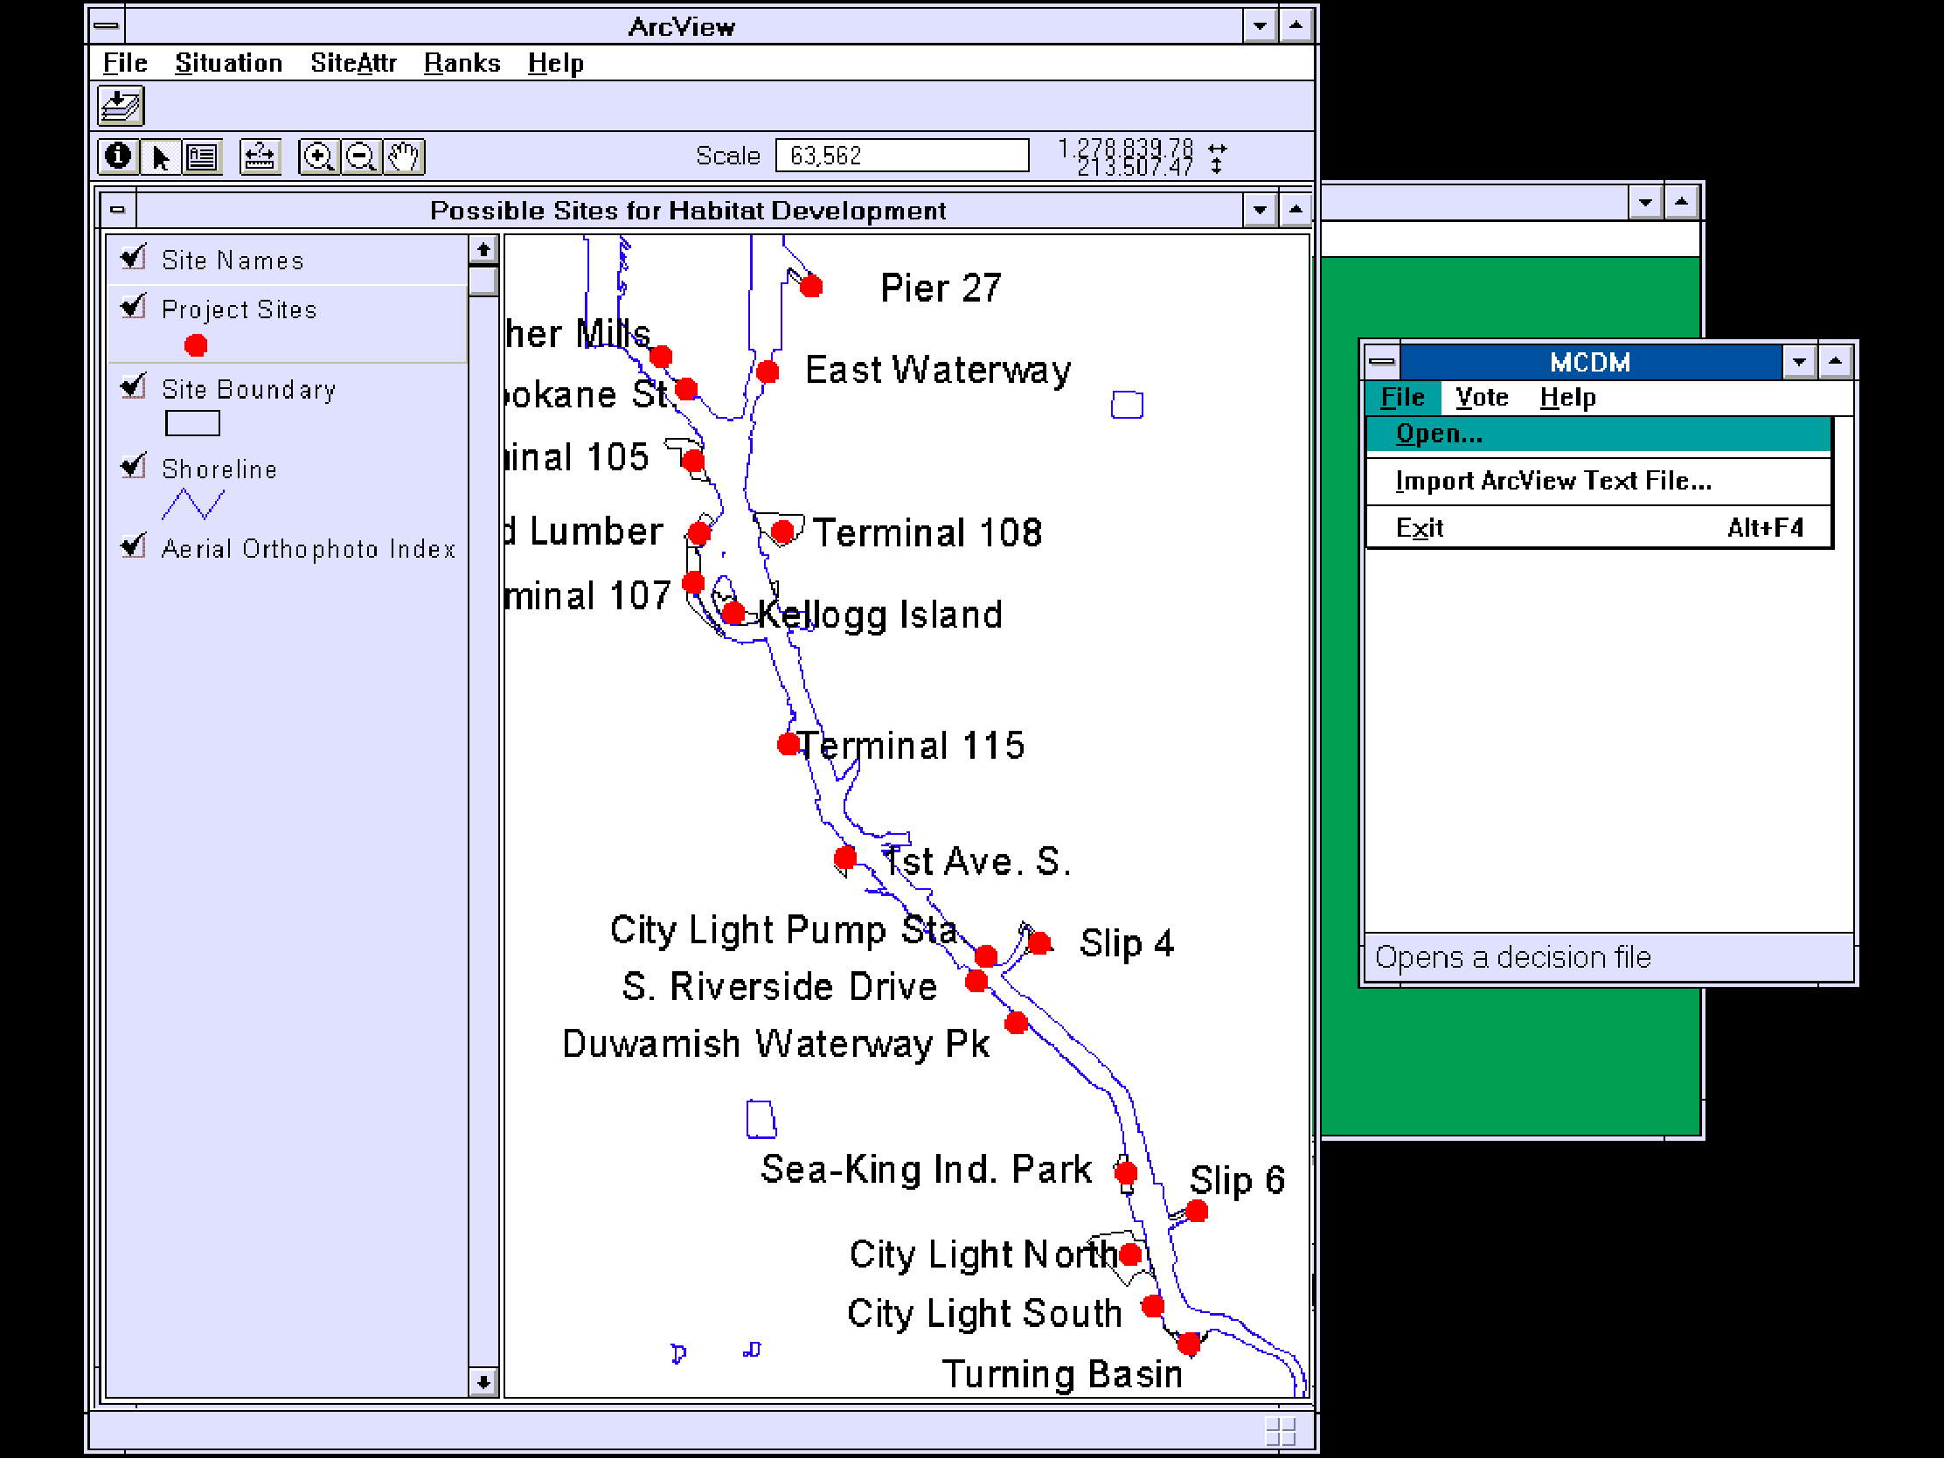Select the measure distance tool
The image size is (1945, 1459).
(260, 157)
